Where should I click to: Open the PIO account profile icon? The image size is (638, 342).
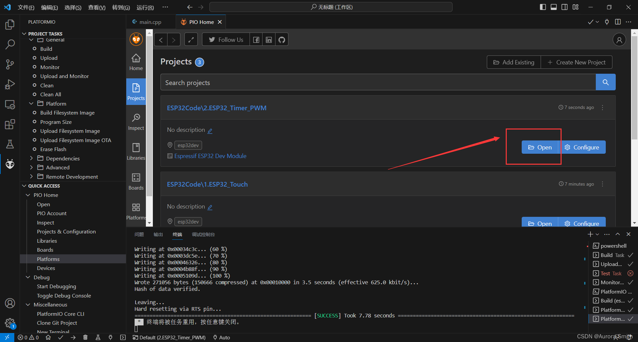619,40
